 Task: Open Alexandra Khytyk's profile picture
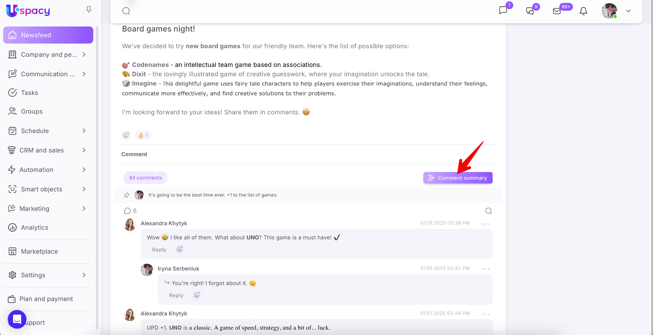click(130, 224)
